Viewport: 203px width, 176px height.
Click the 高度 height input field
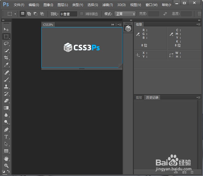(186, 14)
